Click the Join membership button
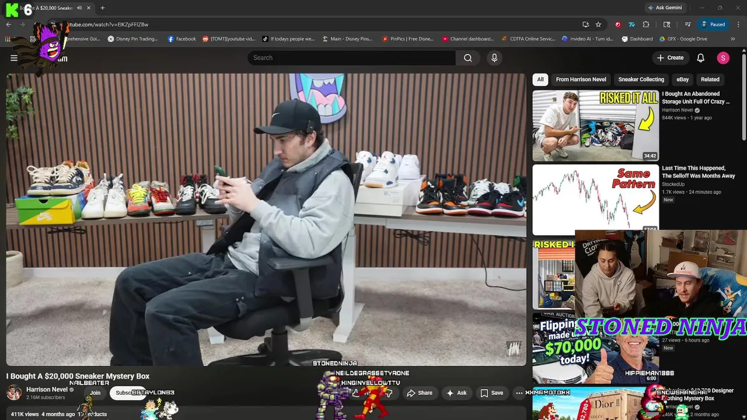The height and width of the screenshot is (420, 747). (95, 393)
